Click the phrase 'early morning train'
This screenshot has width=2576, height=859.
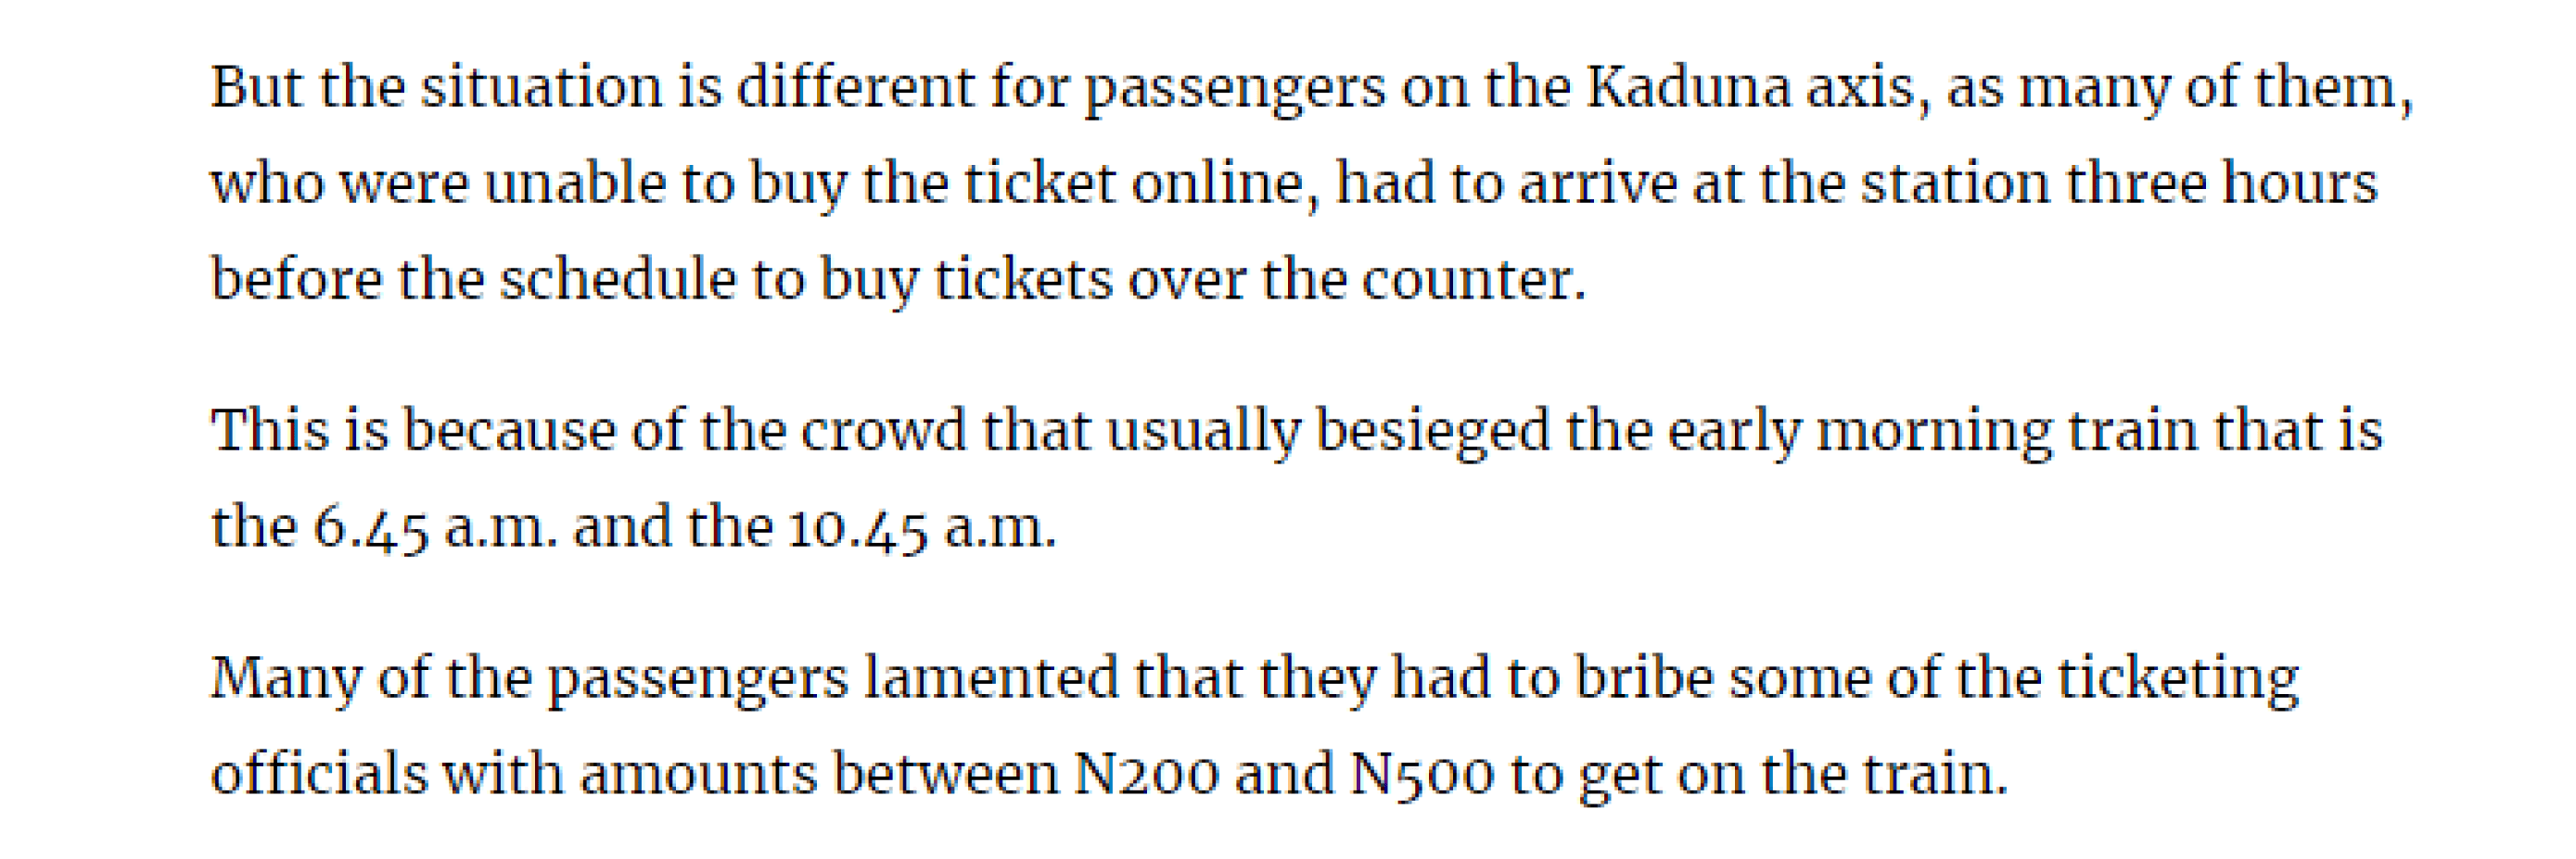1933,433
